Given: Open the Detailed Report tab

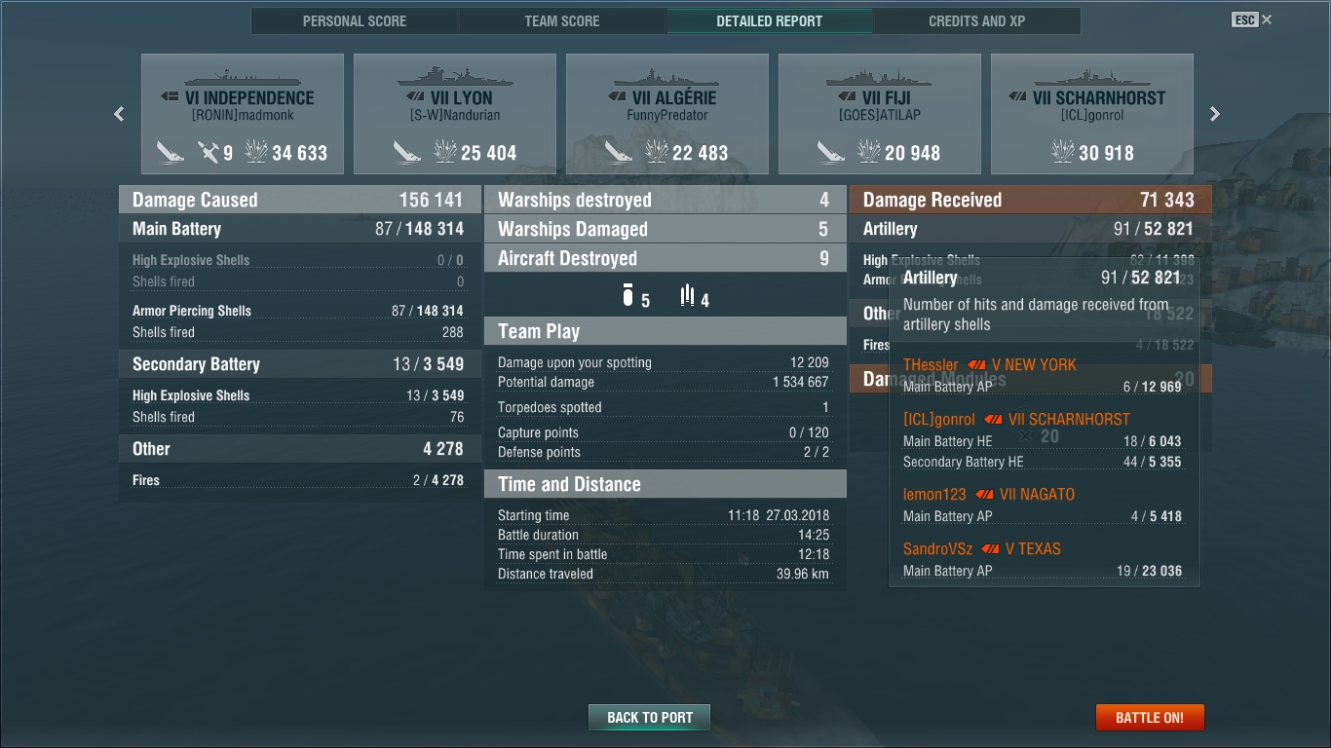Looking at the screenshot, I should coord(770,20).
